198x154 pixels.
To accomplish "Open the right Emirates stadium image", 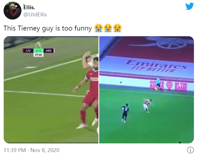I will point(146,90).
